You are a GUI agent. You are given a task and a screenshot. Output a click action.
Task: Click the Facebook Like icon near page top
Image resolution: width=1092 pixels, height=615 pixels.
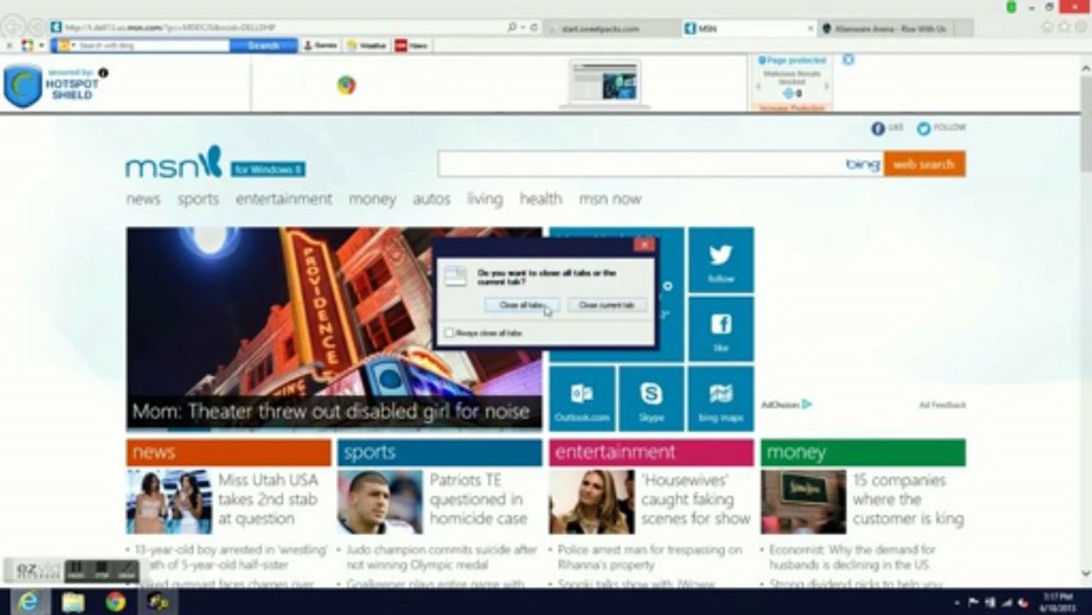pyautogui.click(x=878, y=128)
